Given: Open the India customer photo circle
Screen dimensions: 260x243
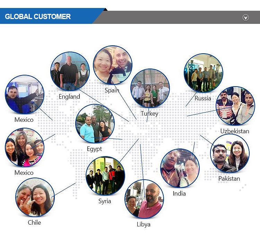Looking at the screenshot, I should click(180, 168).
